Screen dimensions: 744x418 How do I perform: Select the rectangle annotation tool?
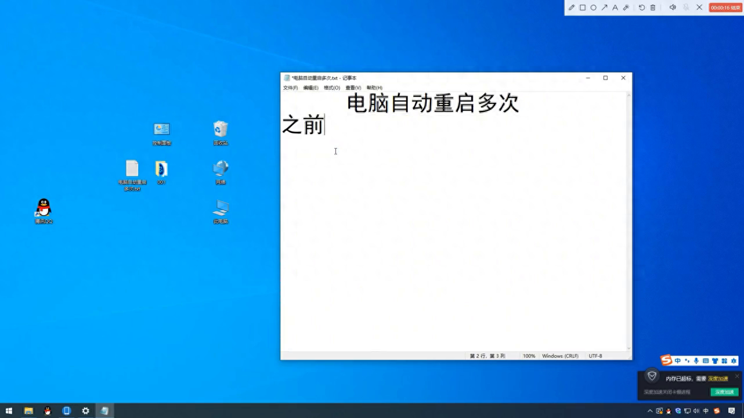pyautogui.click(x=583, y=8)
